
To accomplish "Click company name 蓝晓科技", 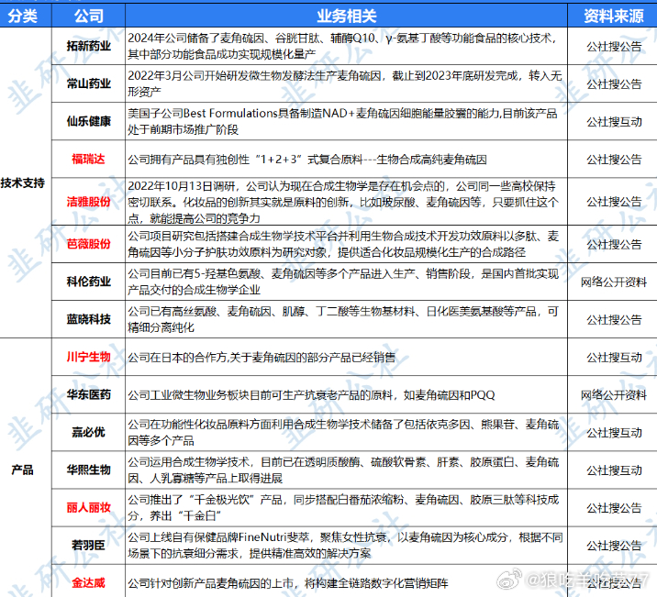I will (x=88, y=319).
